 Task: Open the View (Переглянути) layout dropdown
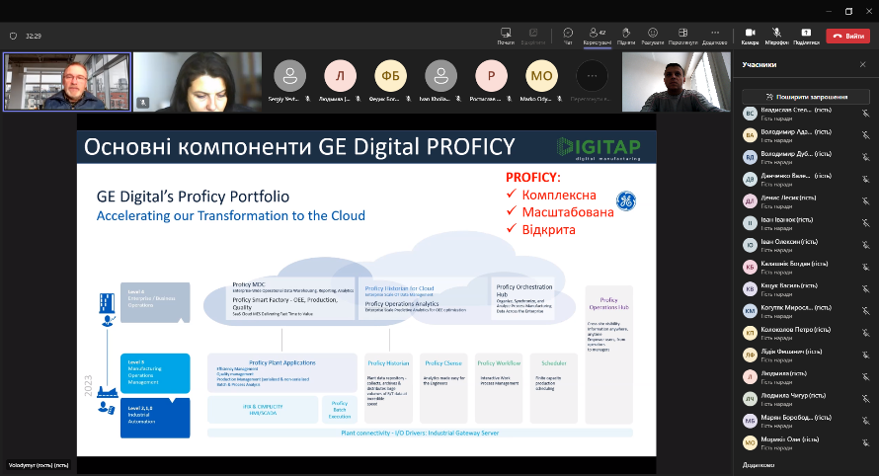(x=682, y=36)
